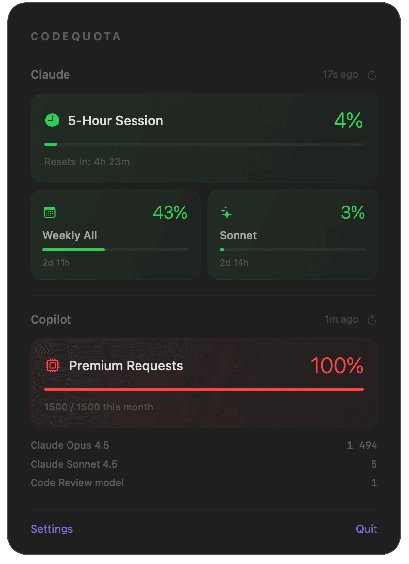Quit the CodeQuota app
This screenshot has height=564, width=409.
pos(366,528)
